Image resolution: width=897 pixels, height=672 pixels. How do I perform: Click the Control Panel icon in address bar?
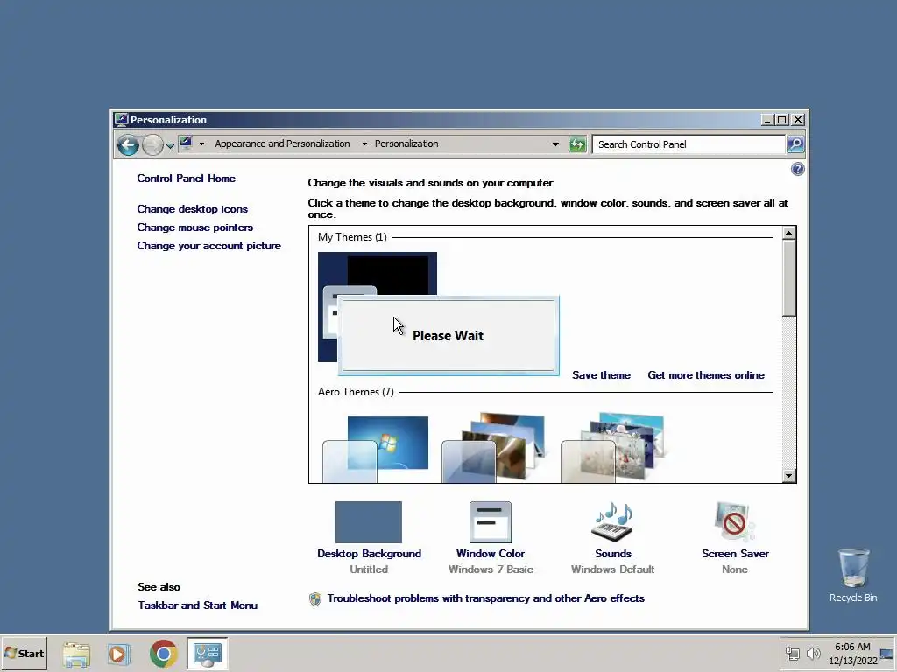tap(186, 143)
